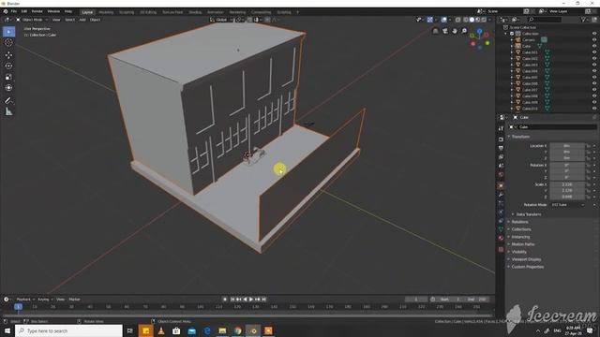The width and height of the screenshot is (600, 337).
Task: Open the Output properties tab
Action: click(x=501, y=148)
